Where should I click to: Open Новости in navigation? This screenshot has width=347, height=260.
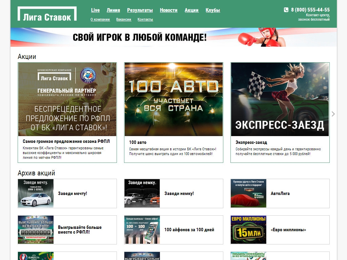(x=168, y=10)
